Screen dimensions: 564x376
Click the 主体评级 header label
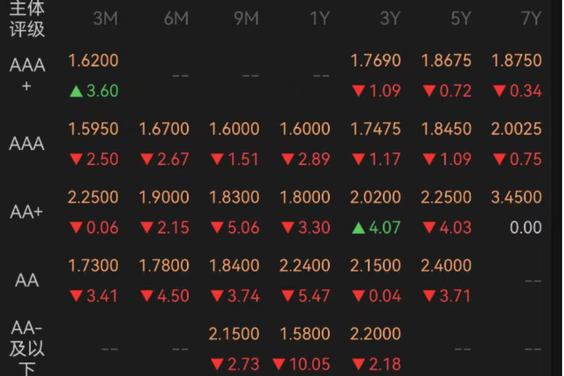(27, 19)
